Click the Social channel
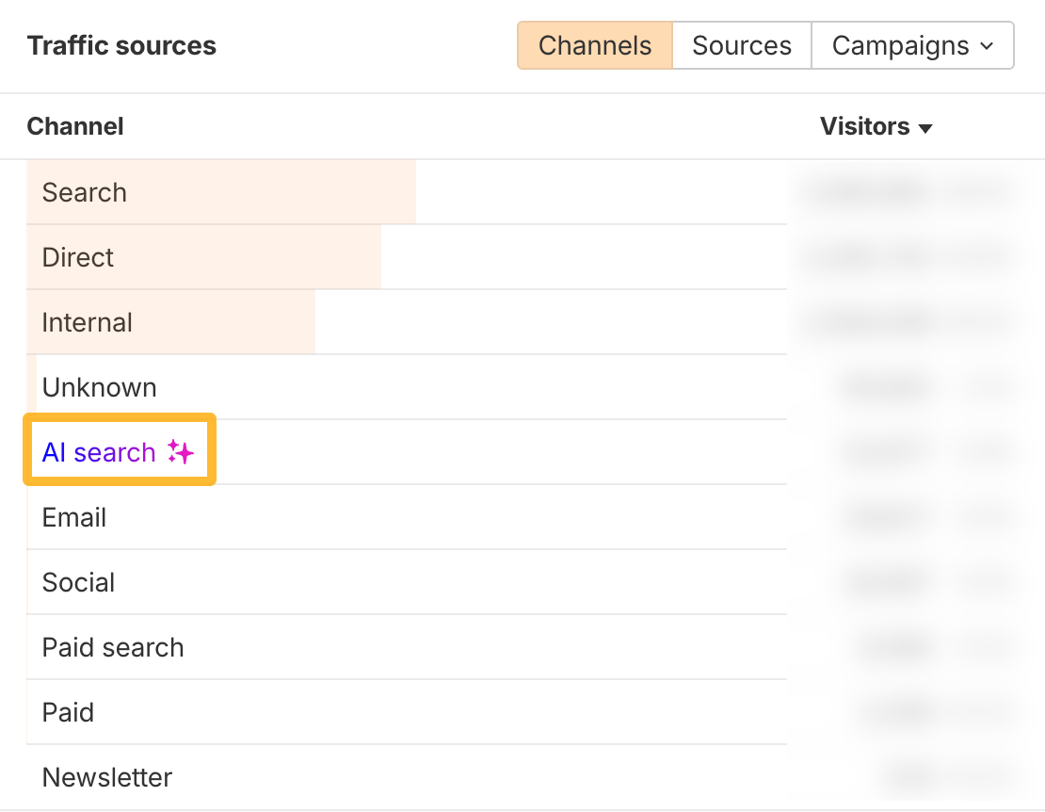1045x812 pixels. pyautogui.click(x=78, y=582)
